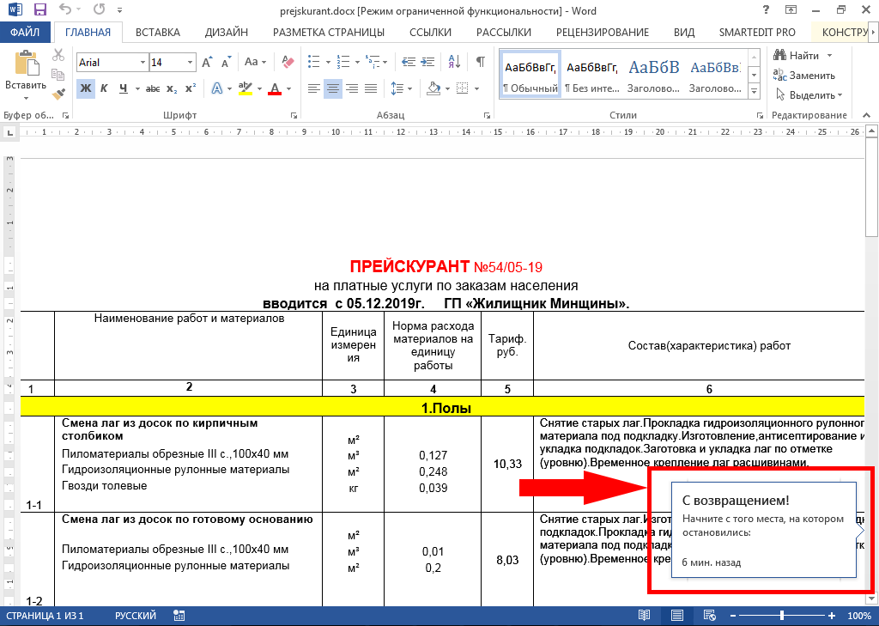
Task: Click the zoom slider in status bar
Action: coord(781,616)
